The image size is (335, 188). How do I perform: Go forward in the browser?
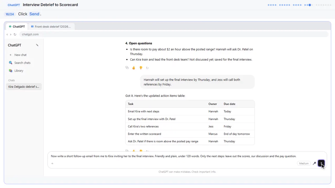tap(11, 34)
